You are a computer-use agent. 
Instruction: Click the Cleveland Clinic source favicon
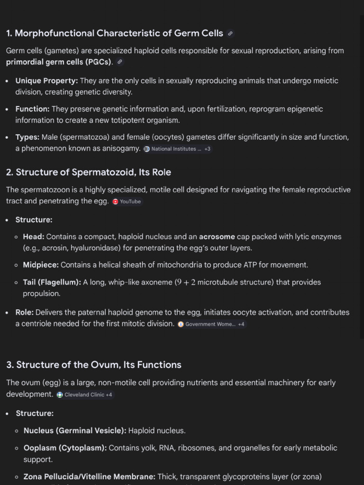click(60, 395)
